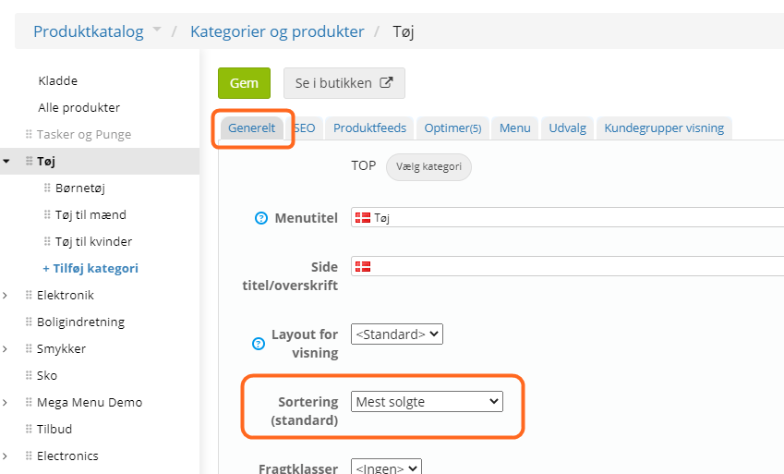Click drag handle beside Tøj til kvinder

tap(47, 242)
